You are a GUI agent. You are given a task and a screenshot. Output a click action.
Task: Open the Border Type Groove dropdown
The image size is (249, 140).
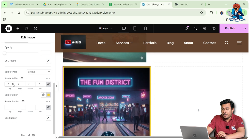(39, 72)
